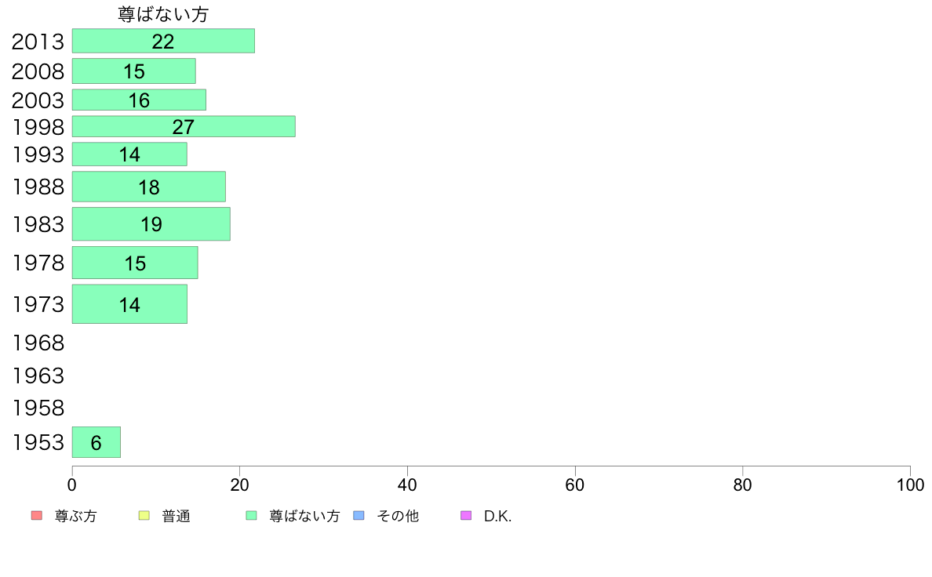
Task: Click the 1968 year axis label
Action: pos(38,343)
